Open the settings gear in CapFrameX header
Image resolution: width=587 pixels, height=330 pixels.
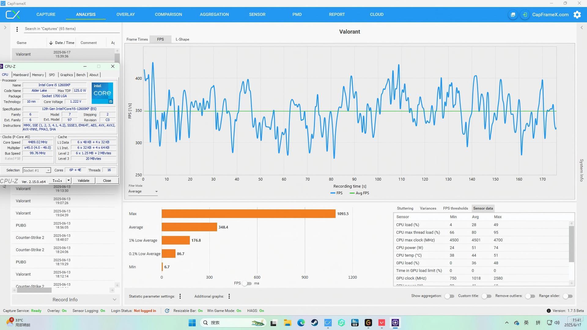point(577,15)
